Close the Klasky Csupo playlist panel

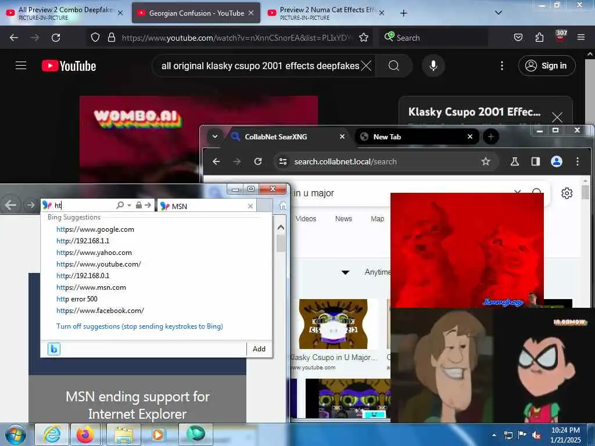[x=557, y=117]
